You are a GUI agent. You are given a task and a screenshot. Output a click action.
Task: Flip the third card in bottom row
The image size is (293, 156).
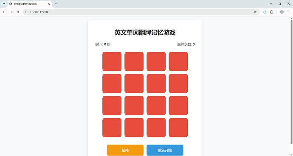(156, 128)
